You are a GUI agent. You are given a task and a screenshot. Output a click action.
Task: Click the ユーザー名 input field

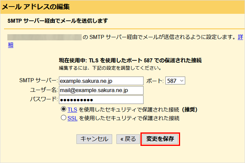(101, 90)
